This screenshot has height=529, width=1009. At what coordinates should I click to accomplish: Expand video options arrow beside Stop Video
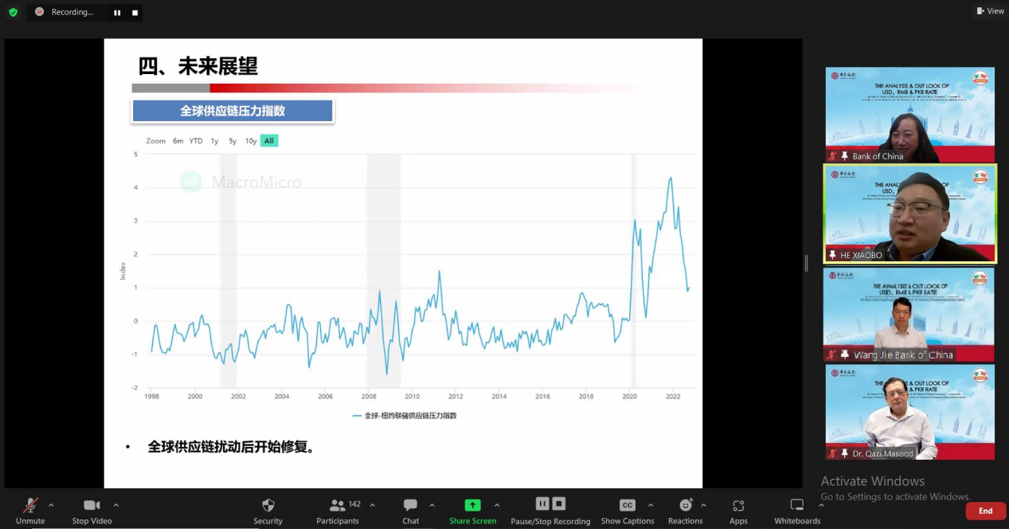click(116, 505)
